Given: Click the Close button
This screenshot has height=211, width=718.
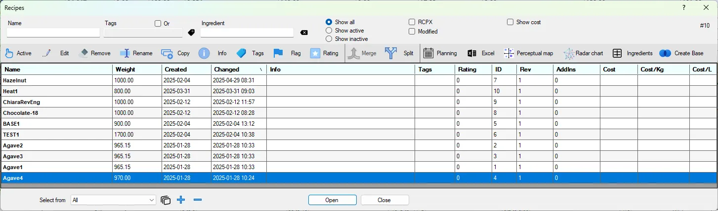Looking at the screenshot, I should tap(384, 200).
